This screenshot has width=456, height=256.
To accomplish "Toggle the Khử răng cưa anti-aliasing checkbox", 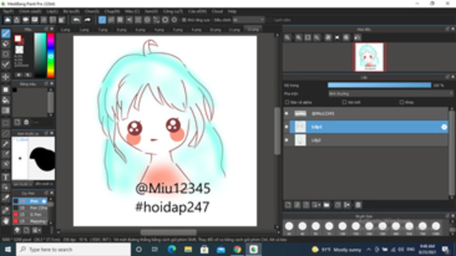I will [184, 20].
